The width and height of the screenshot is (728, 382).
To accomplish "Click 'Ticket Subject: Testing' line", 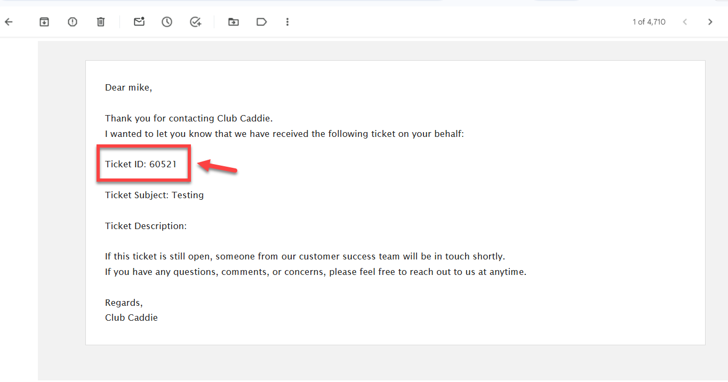I will [x=154, y=195].
